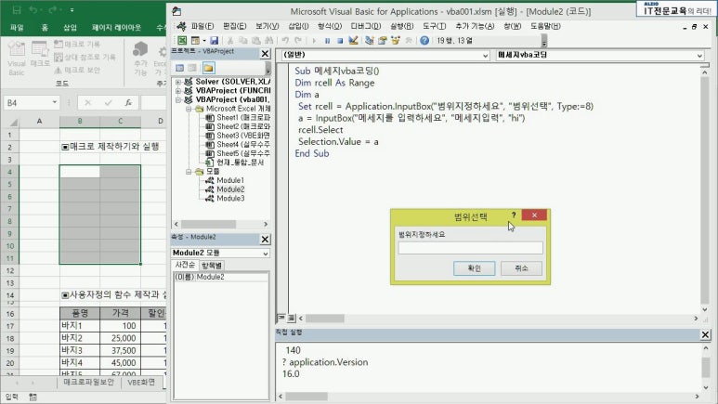
Task: Collapse the Microsoft Excel objects folder
Action: click(x=189, y=109)
